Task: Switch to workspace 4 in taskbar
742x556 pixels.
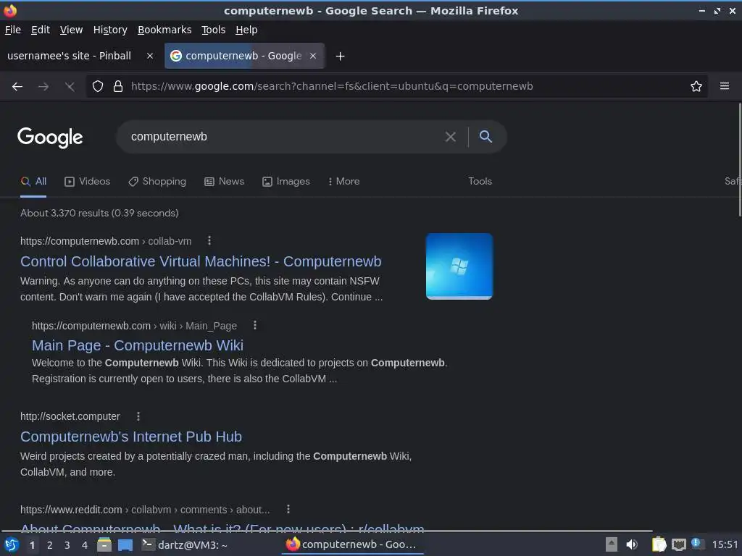Action: pyautogui.click(x=85, y=545)
